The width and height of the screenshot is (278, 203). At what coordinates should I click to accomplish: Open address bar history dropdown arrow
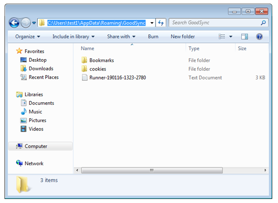[152, 23]
